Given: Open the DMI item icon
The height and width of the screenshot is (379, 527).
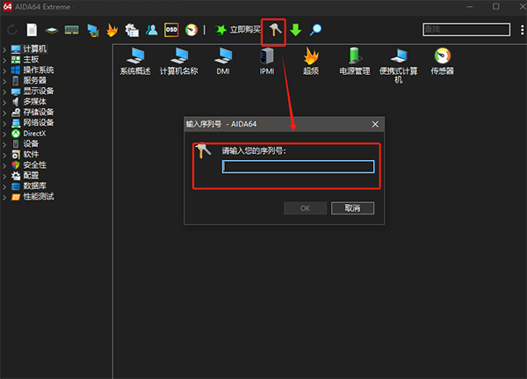Looking at the screenshot, I should (x=223, y=55).
